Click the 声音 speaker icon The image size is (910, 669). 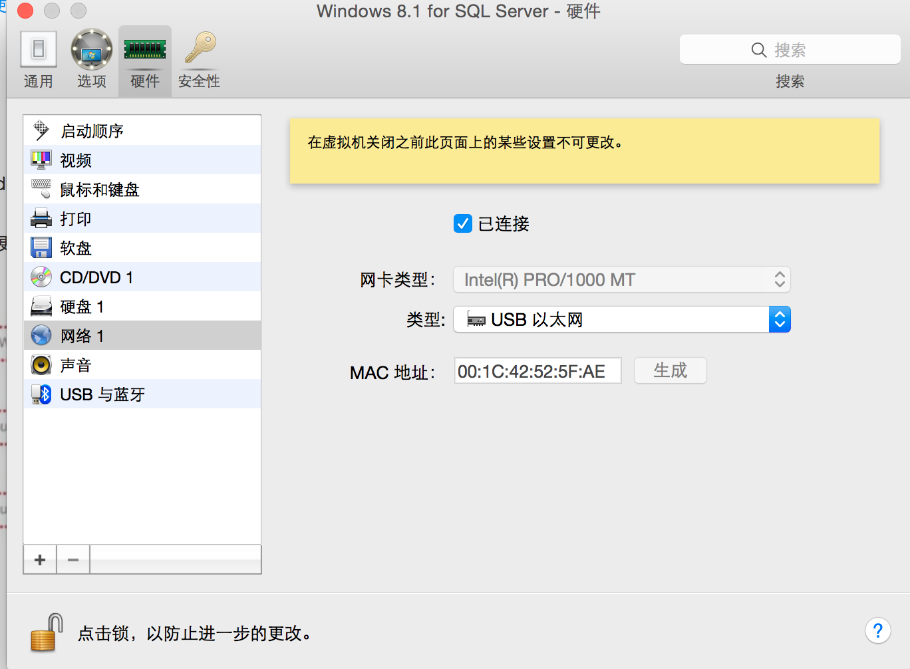point(41,364)
